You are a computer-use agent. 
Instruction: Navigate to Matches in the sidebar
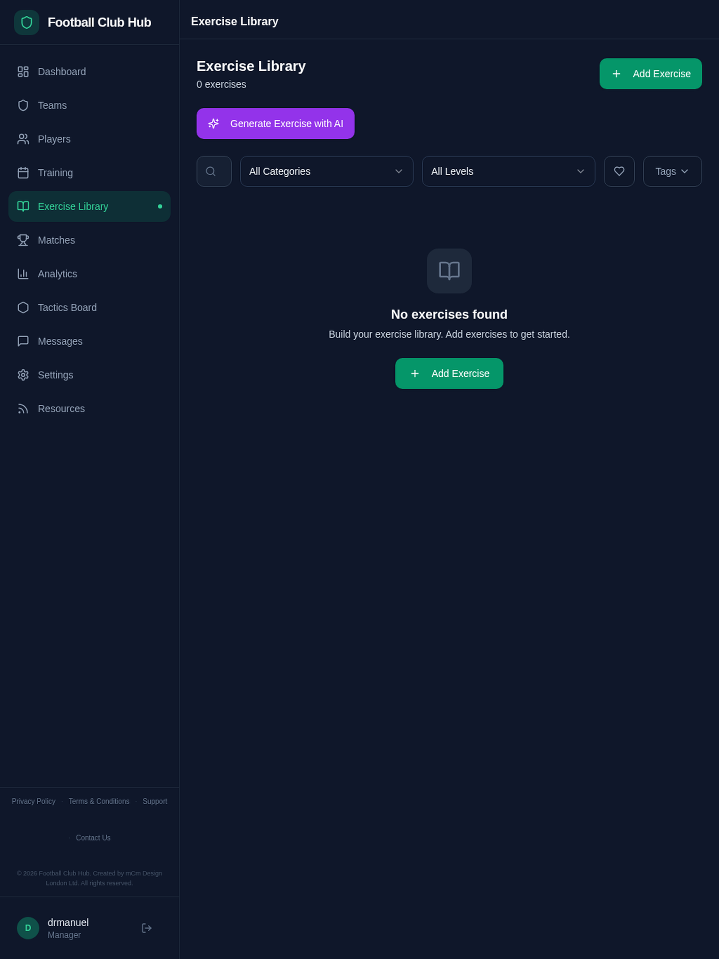pos(89,240)
